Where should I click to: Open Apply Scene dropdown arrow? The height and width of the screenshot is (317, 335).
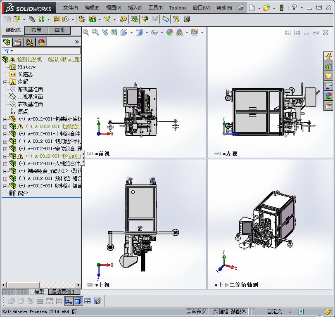click(187, 33)
